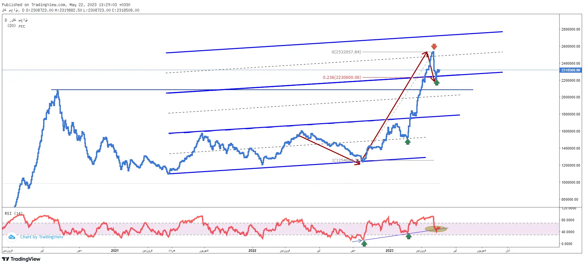Click the 2023 year label on the time axis
This screenshot has height=265, width=584.
(x=390, y=251)
